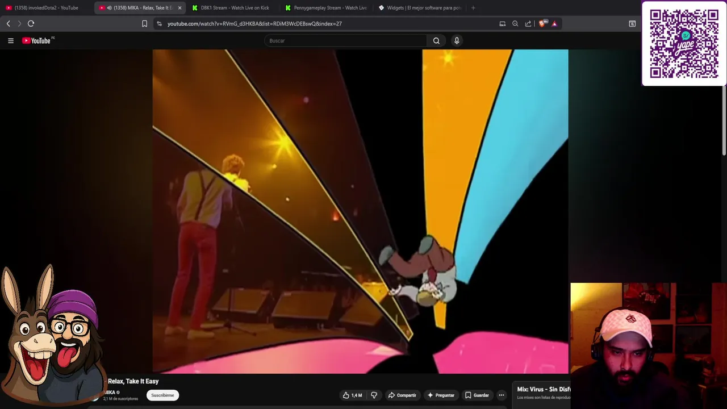This screenshot has height=409, width=727.
Task: Dislike the video with thumbs down
Action: click(x=374, y=395)
